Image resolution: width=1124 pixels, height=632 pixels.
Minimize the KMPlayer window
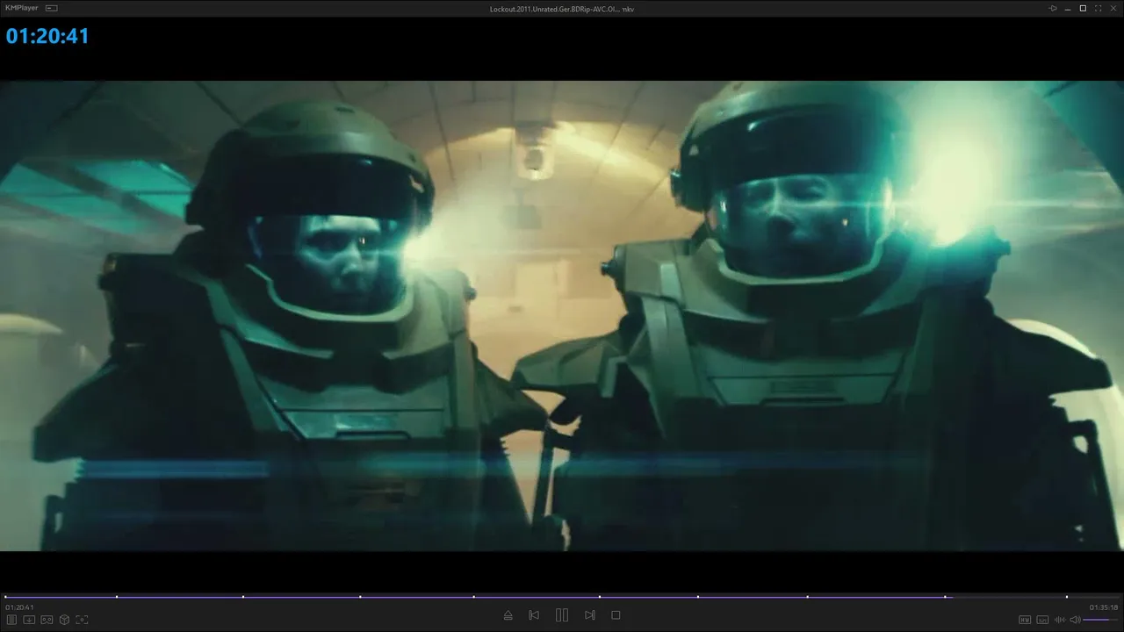tap(1068, 8)
